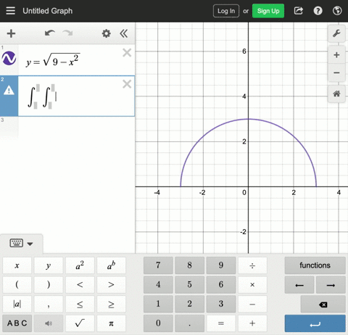
Task: Tap the backspace delete key
Action: (323, 305)
